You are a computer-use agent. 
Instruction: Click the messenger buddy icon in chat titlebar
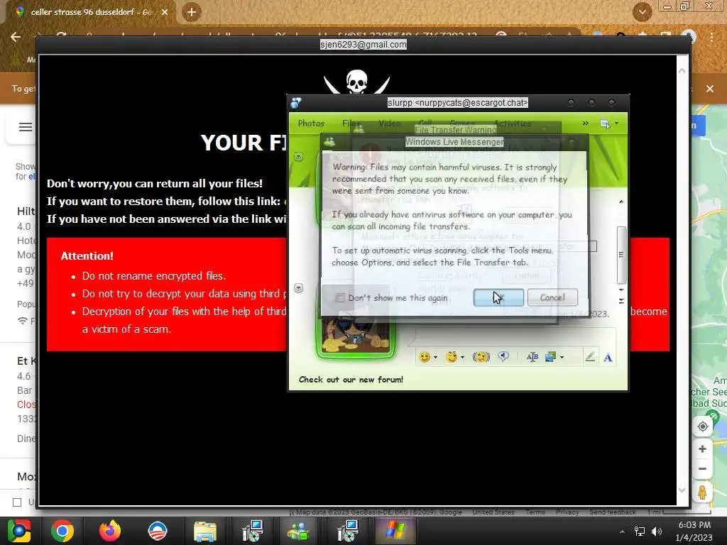tap(296, 103)
